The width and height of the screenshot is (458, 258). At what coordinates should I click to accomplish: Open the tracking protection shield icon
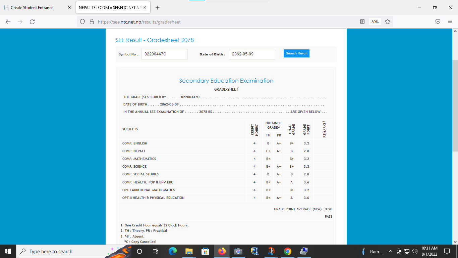point(83,22)
